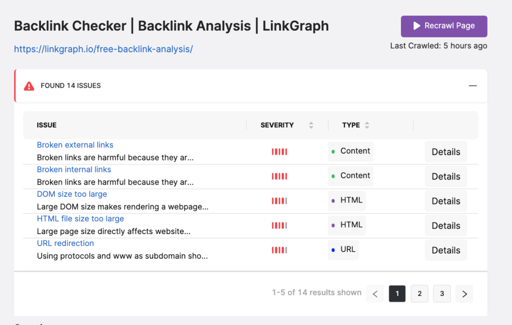The height and width of the screenshot is (325, 512).
Task: Open the HTML file size too large issue
Action: click(80, 218)
